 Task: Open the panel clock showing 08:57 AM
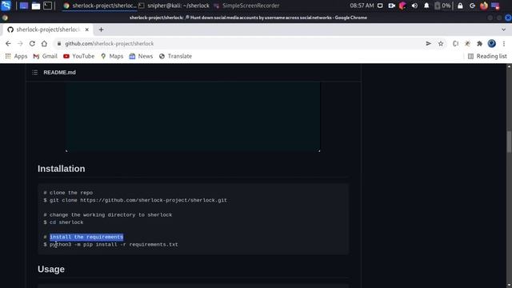coord(362,6)
